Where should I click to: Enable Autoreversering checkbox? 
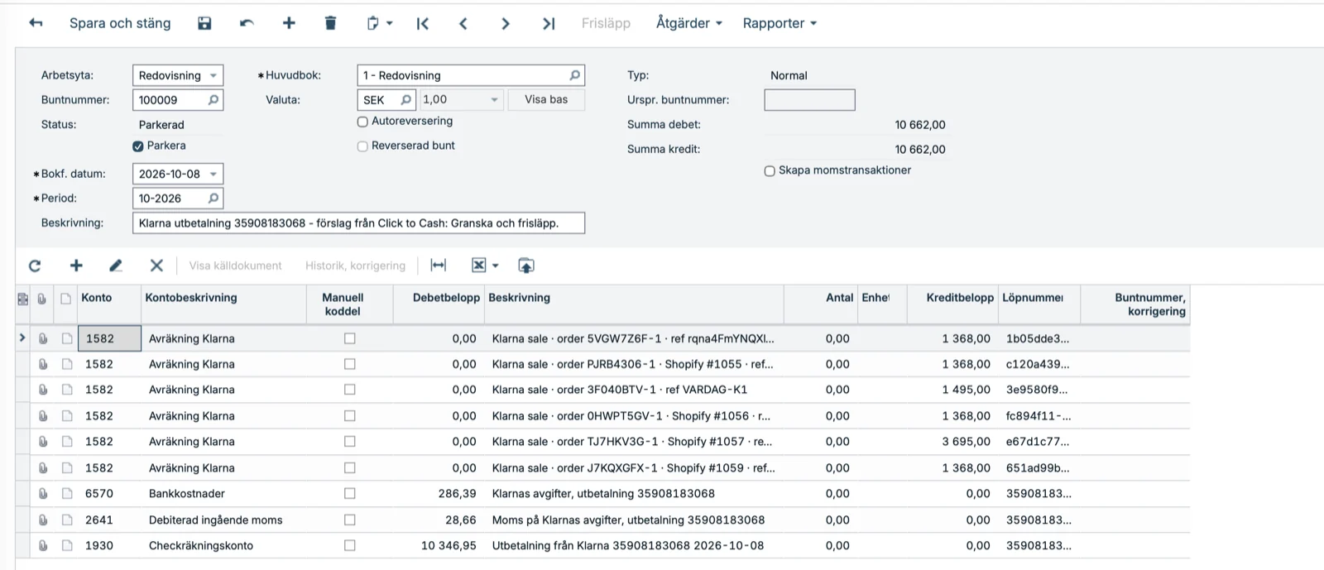362,122
